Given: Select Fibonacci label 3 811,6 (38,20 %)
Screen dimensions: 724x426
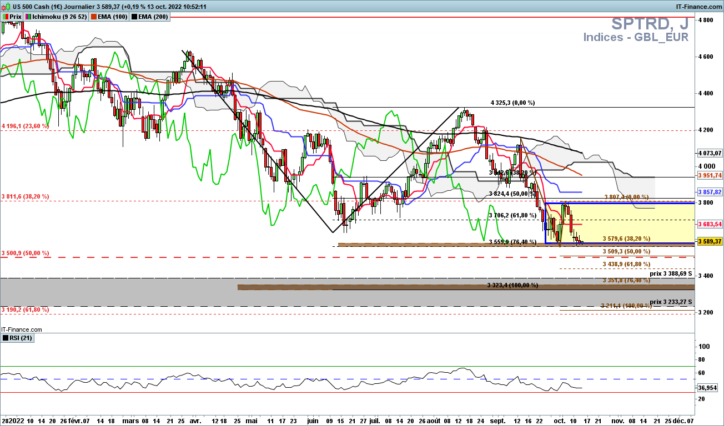Looking at the screenshot, I should coord(25,196).
